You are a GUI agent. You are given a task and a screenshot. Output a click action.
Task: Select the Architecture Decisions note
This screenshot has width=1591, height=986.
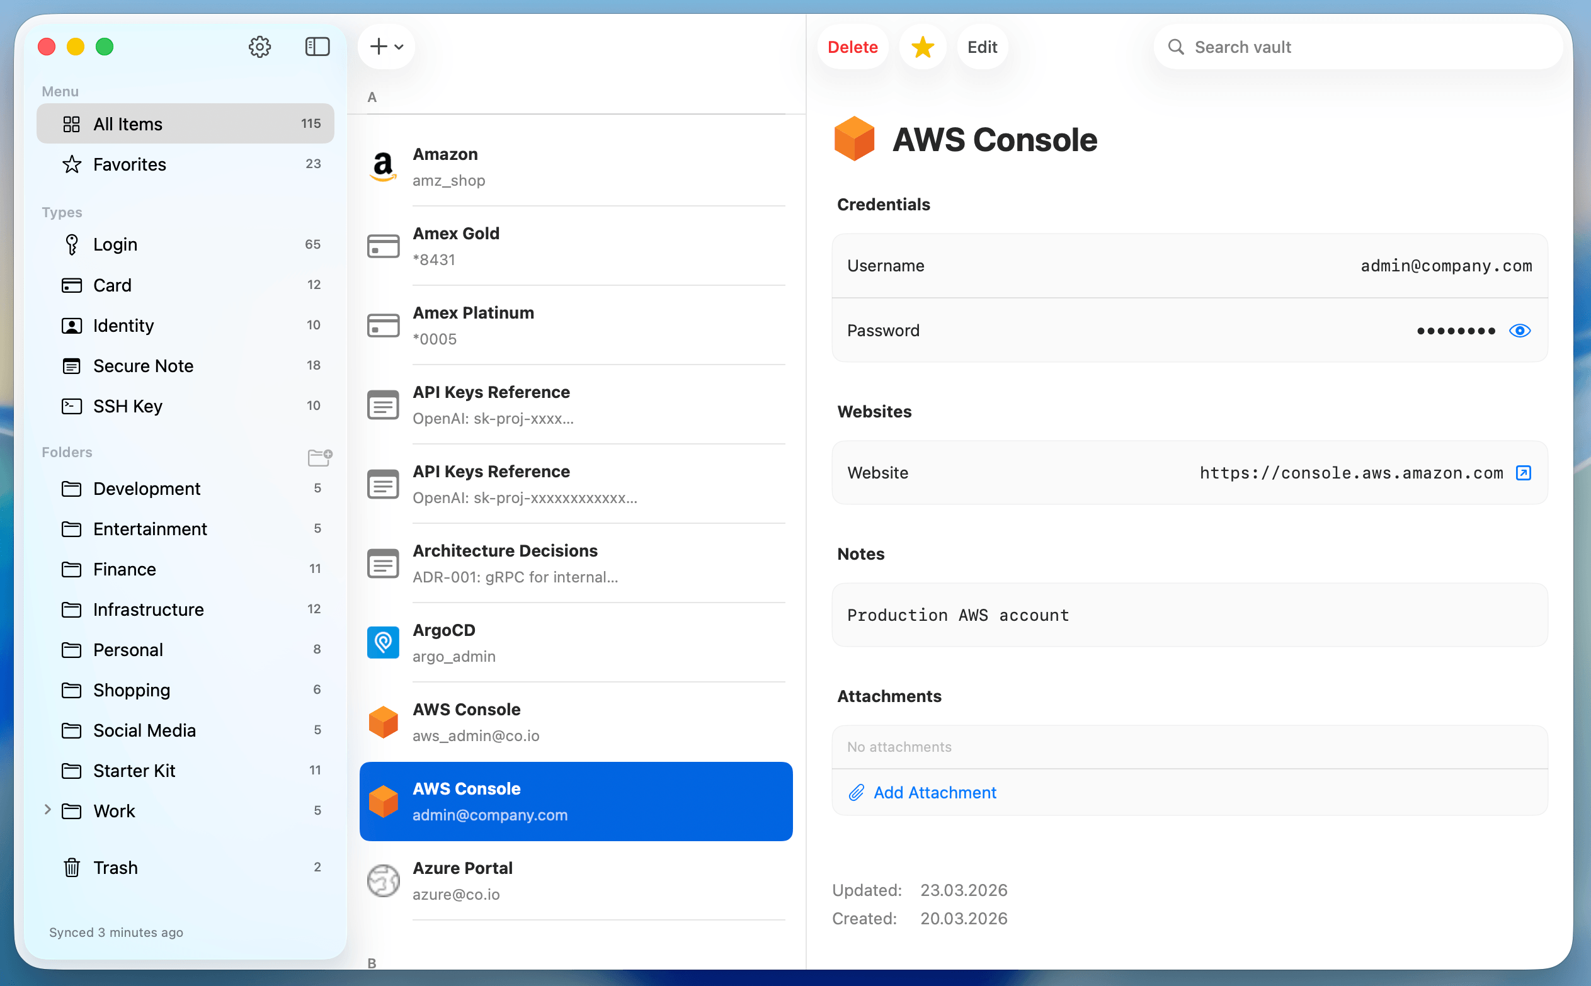[x=576, y=564]
